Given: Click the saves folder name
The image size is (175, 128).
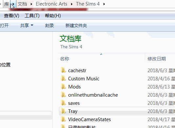Looking at the screenshot, I should click(x=74, y=103).
